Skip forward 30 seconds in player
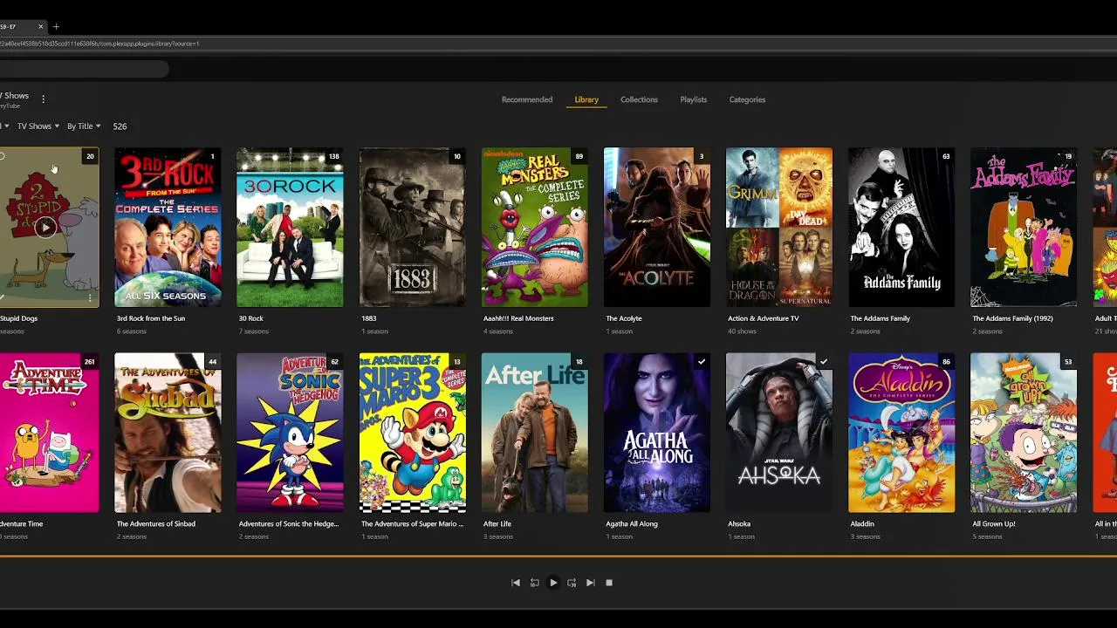This screenshot has width=1117, height=628. [572, 583]
